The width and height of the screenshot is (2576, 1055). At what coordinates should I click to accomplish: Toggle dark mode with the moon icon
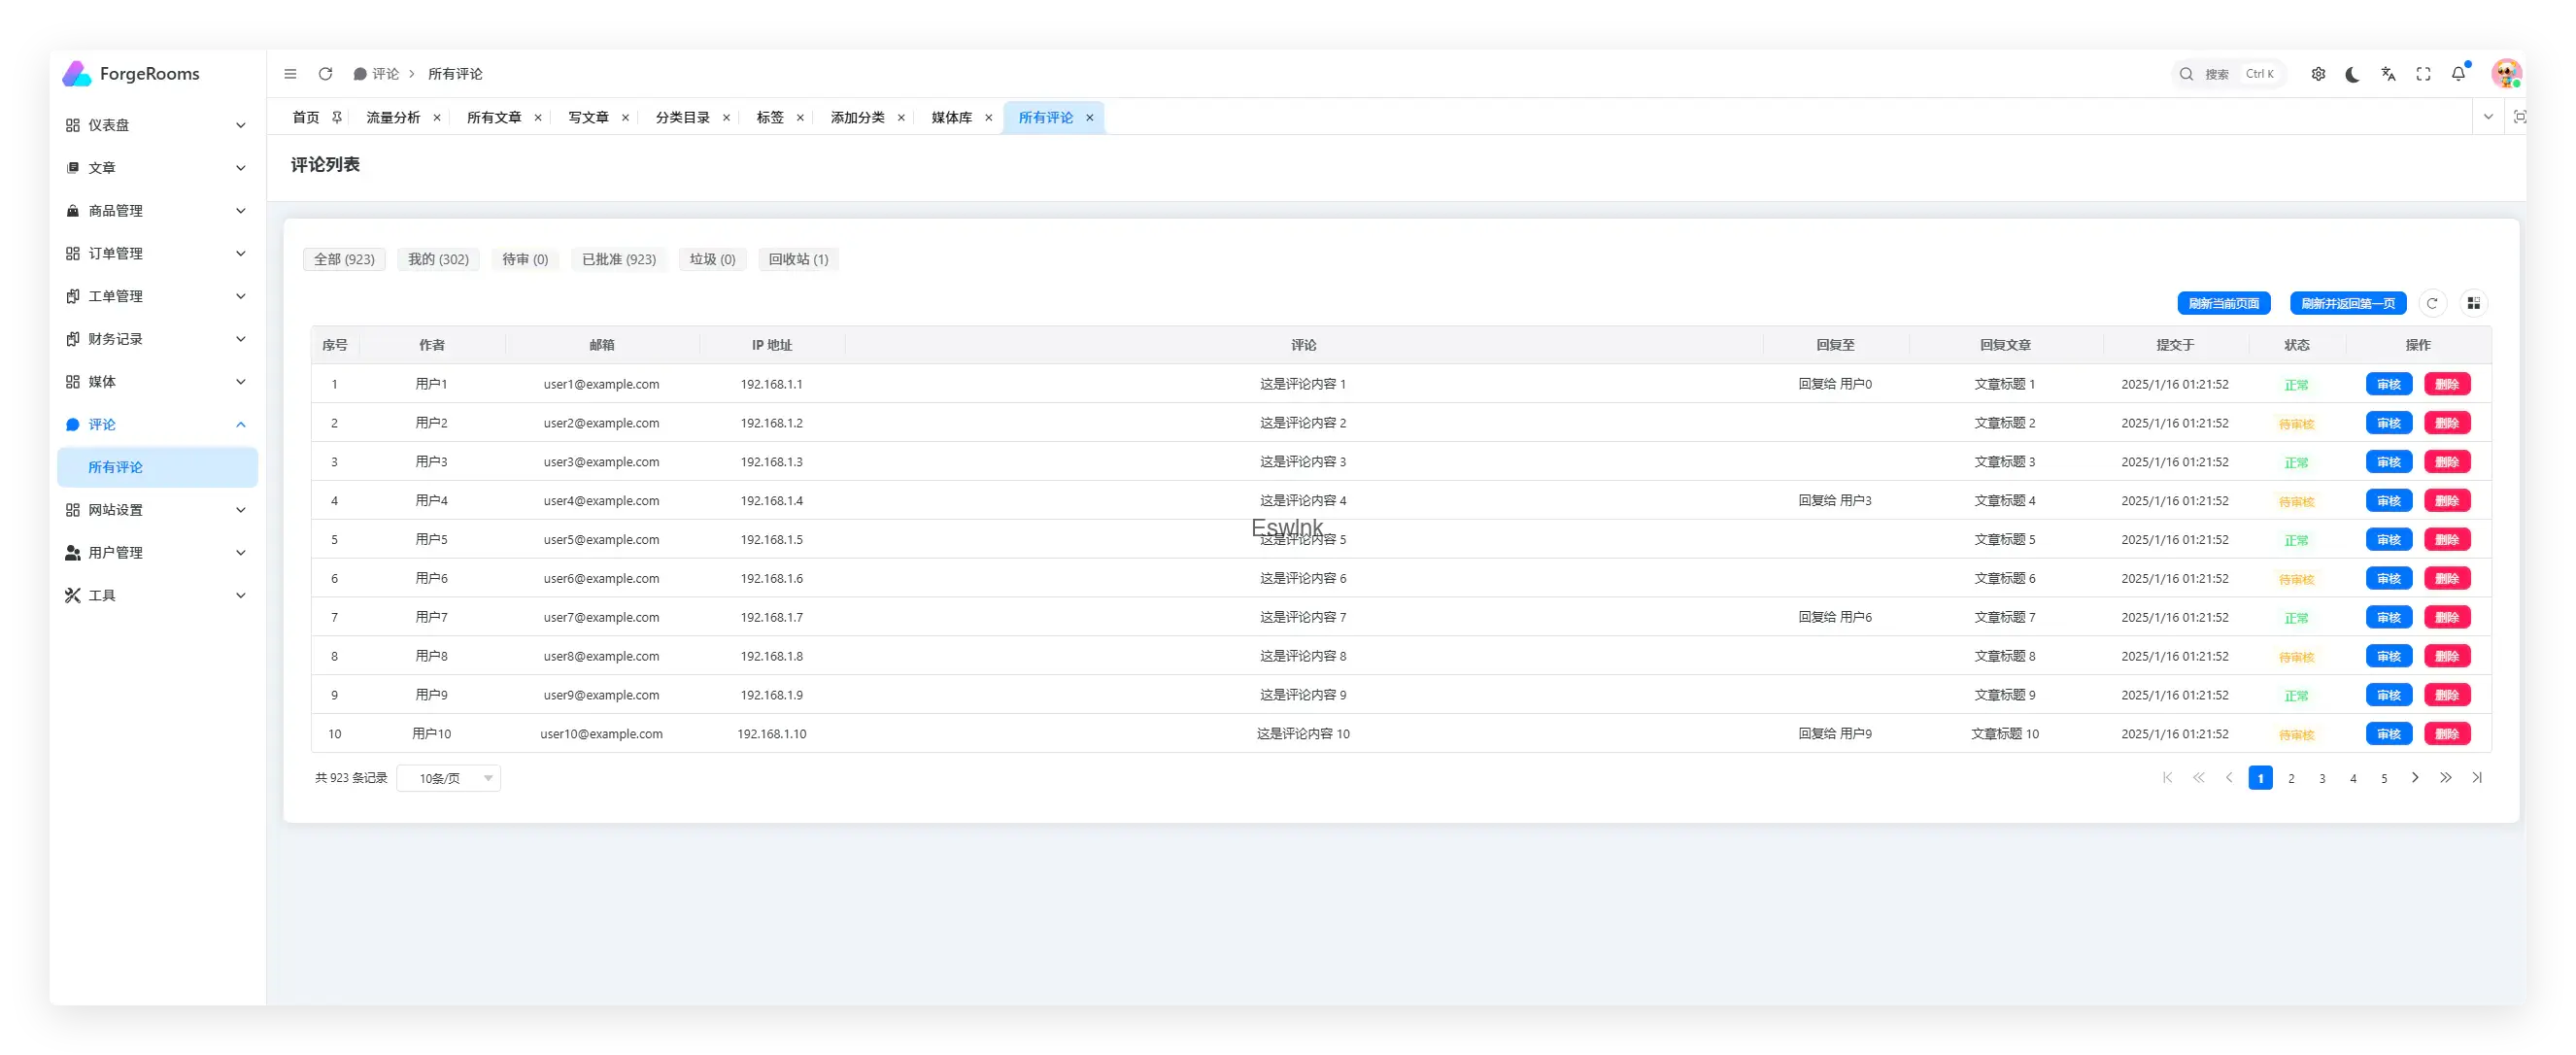[x=2352, y=74]
